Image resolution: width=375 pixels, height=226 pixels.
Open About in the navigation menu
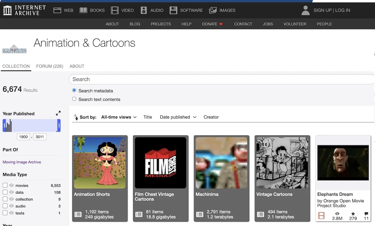click(112, 24)
